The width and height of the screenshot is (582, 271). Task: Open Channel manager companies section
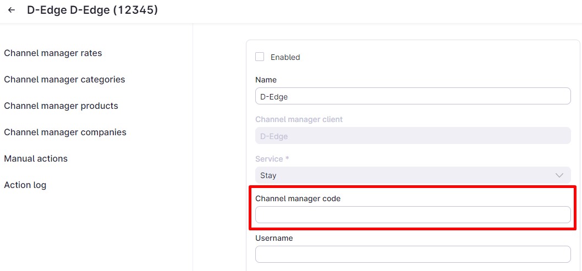point(65,132)
